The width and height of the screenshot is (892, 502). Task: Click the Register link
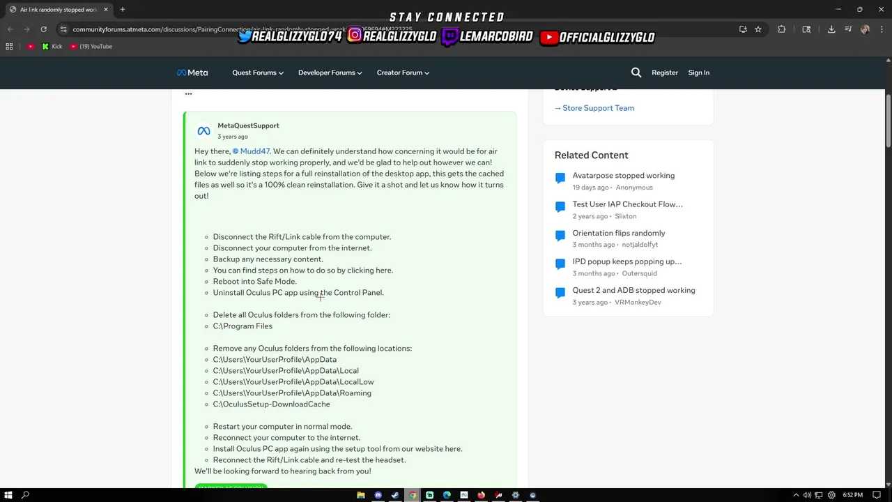click(665, 73)
